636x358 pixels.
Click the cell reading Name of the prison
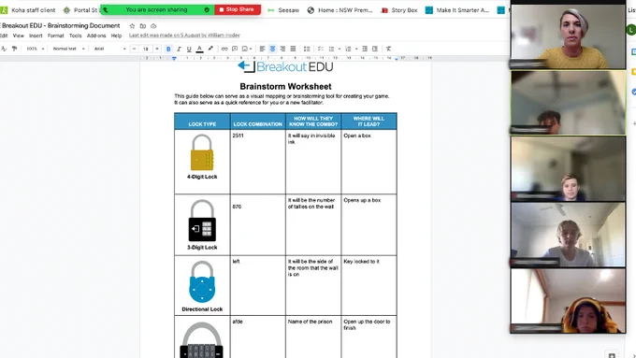pyautogui.click(x=313, y=337)
